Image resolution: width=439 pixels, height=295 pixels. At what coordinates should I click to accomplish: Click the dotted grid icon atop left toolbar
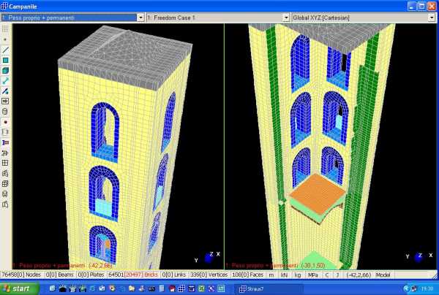click(x=6, y=28)
